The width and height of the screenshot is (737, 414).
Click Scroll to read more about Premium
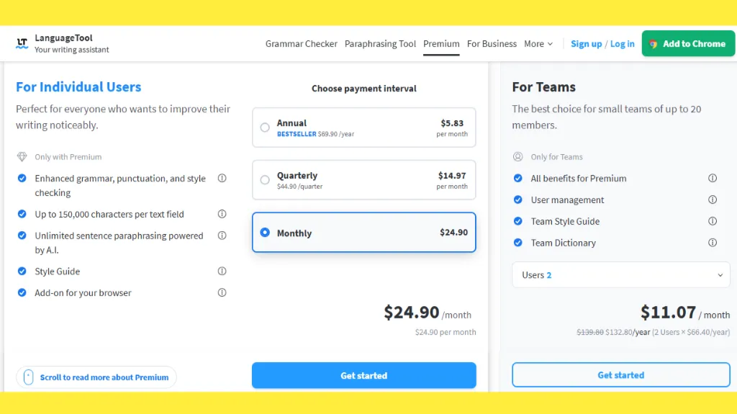96,377
